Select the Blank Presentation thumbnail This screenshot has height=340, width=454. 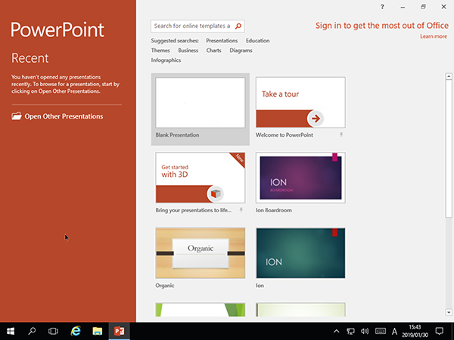201,103
